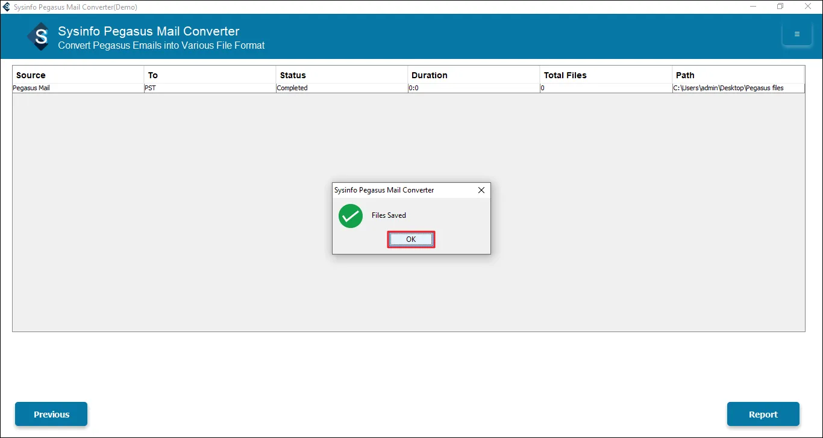Click the subtitle Convert Pegasus Emails text

[161, 45]
